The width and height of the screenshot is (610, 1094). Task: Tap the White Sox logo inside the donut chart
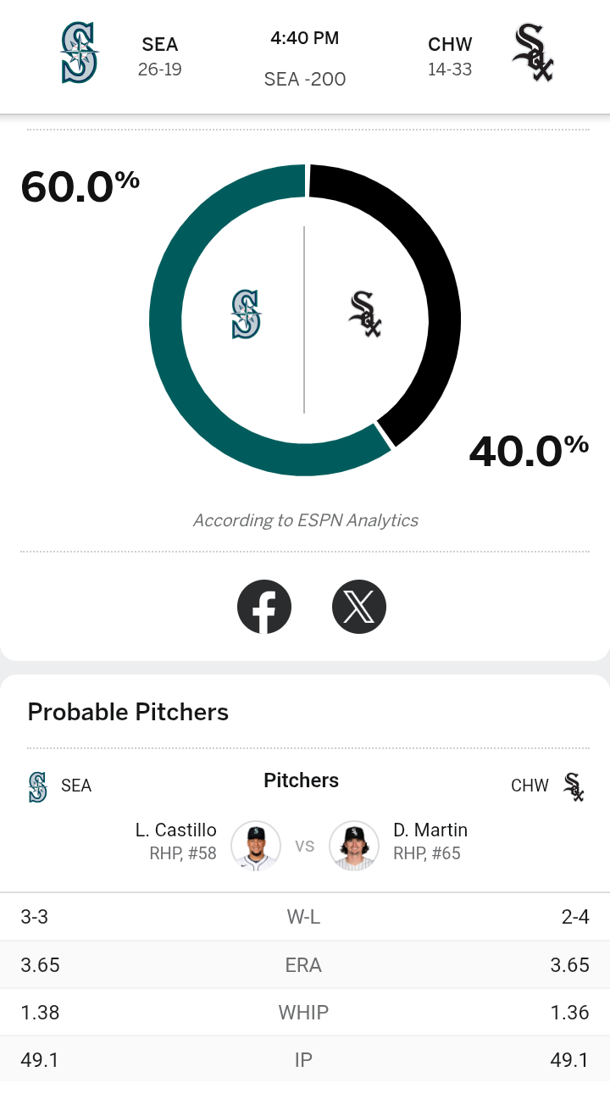pos(365,314)
